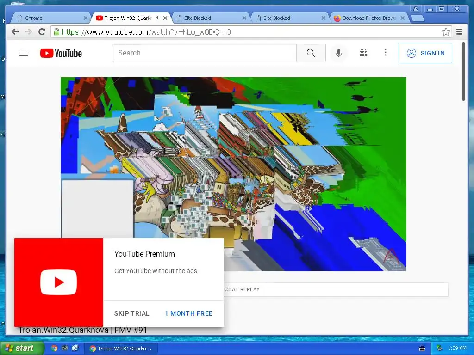Launch Chrome from quick launch
The height and width of the screenshot is (355, 474).
pos(54,348)
